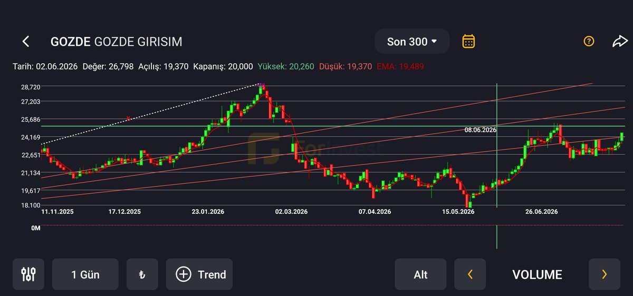This screenshot has height=296, width=633.
Task: Select the 02.03.2026 date axis label
Action: click(291, 212)
